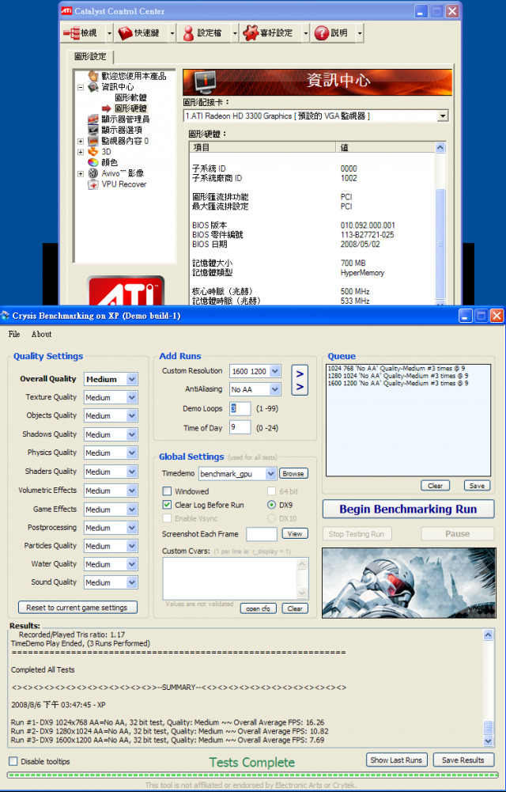Click Reset to current game settings

(77, 608)
